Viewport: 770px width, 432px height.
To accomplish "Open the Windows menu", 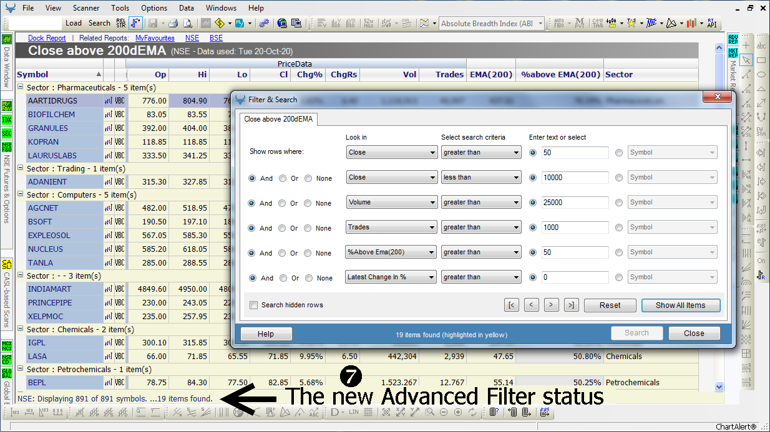I will (222, 8).
